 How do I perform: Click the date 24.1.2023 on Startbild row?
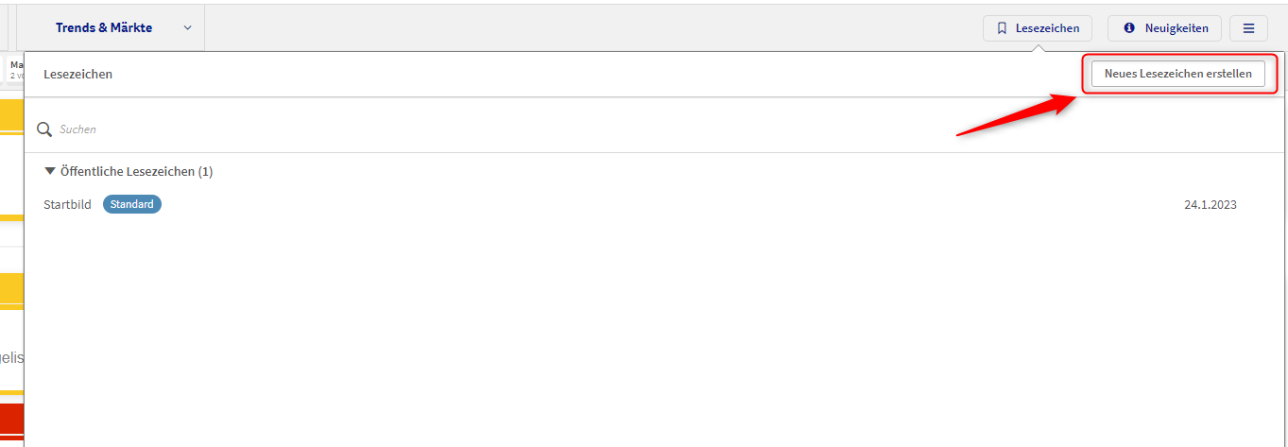pos(1210,204)
